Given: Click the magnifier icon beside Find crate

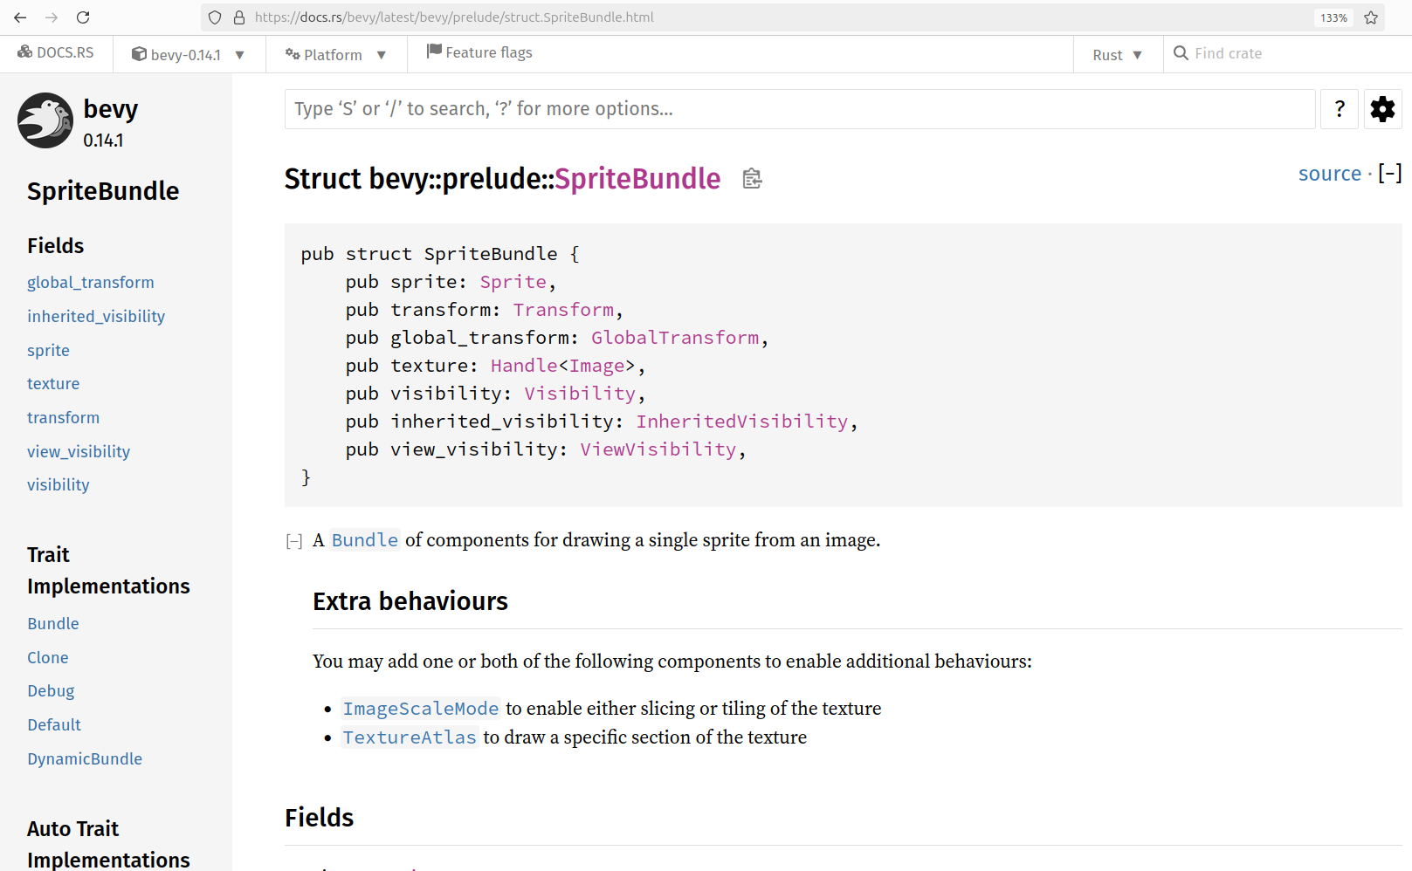Looking at the screenshot, I should (x=1181, y=53).
